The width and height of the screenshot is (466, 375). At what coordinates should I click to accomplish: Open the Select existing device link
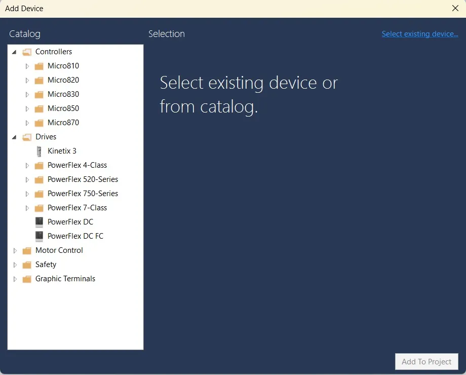tap(420, 33)
